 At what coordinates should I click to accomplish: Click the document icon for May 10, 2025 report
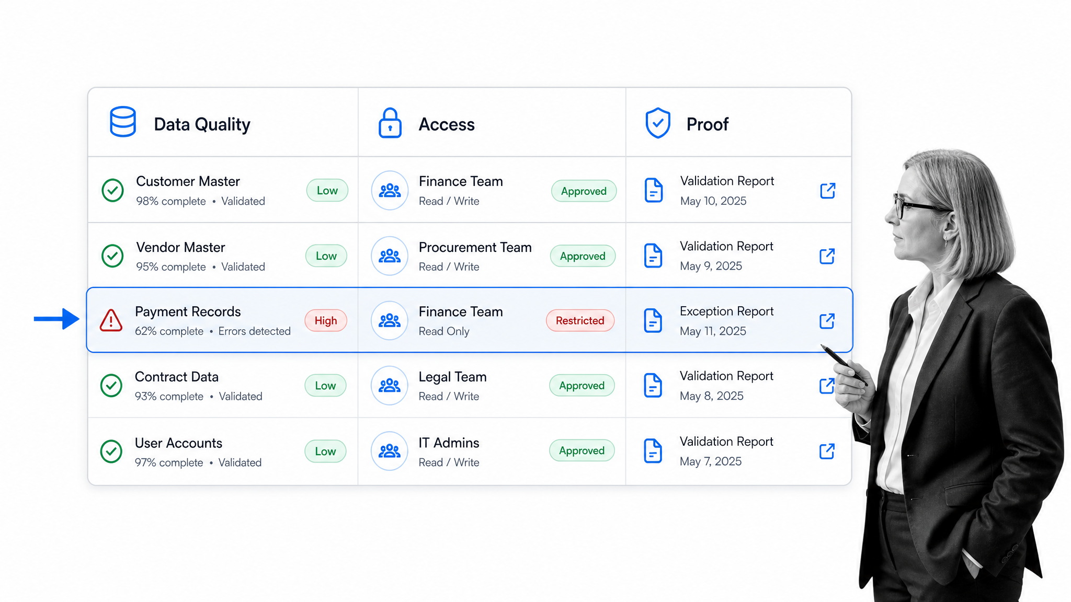(654, 190)
